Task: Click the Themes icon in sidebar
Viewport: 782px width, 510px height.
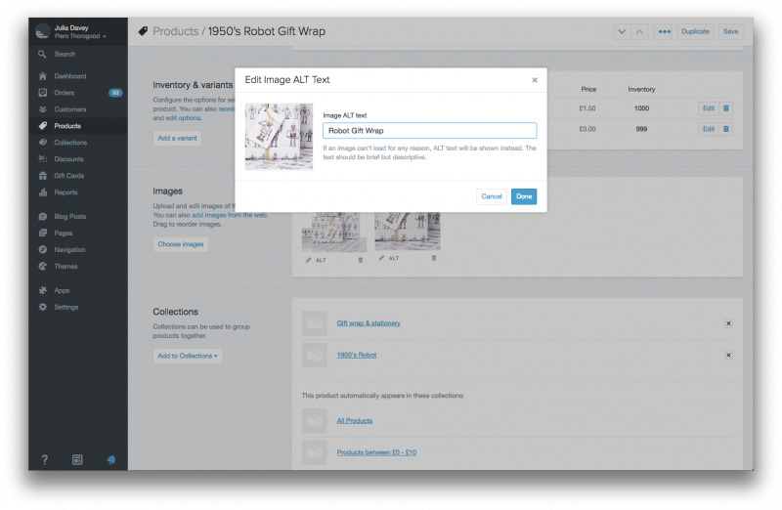Action: pos(43,266)
